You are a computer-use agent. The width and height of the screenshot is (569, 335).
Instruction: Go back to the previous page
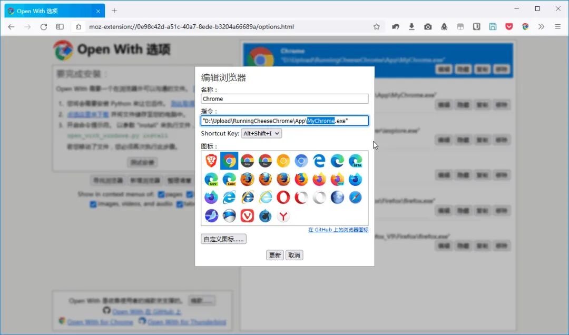tap(11, 26)
